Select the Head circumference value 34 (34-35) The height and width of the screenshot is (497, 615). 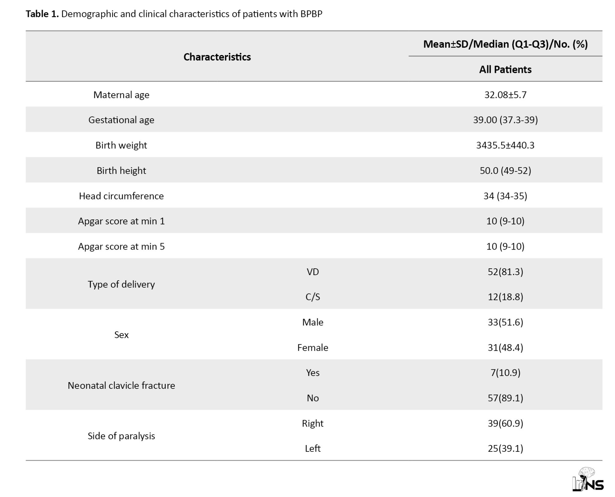click(x=505, y=196)
